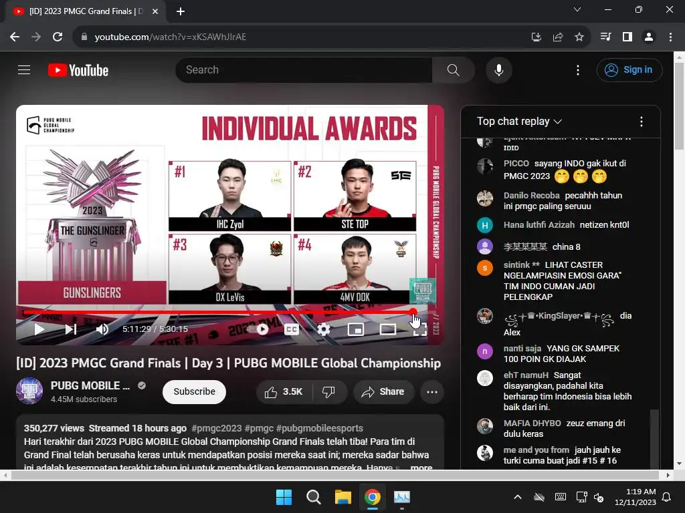The image size is (685, 513).
Task: Enable miniplayer mode
Action: [x=356, y=329]
